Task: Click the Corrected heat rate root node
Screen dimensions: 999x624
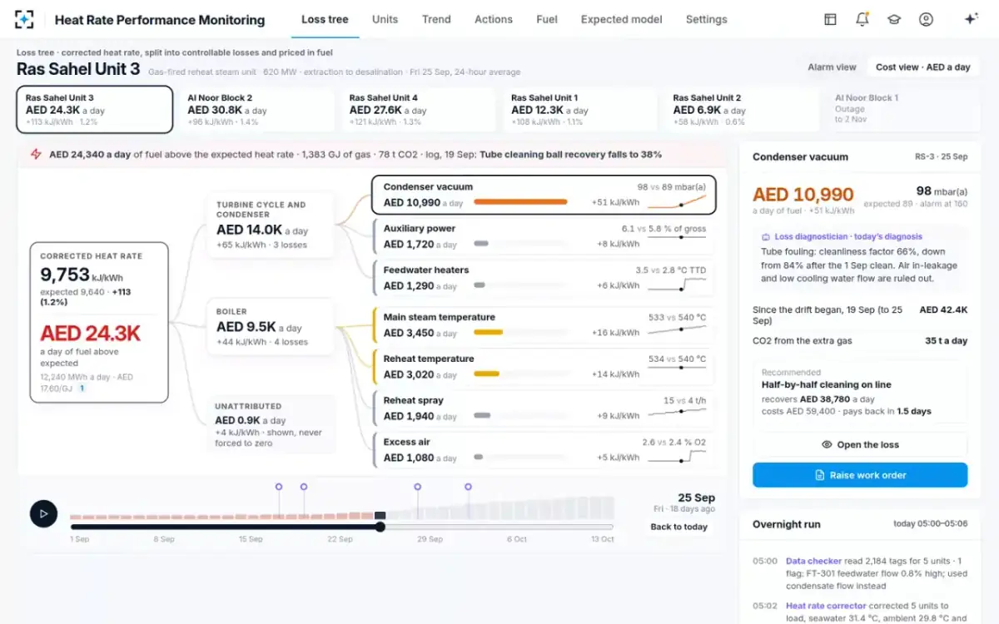Action: click(99, 323)
